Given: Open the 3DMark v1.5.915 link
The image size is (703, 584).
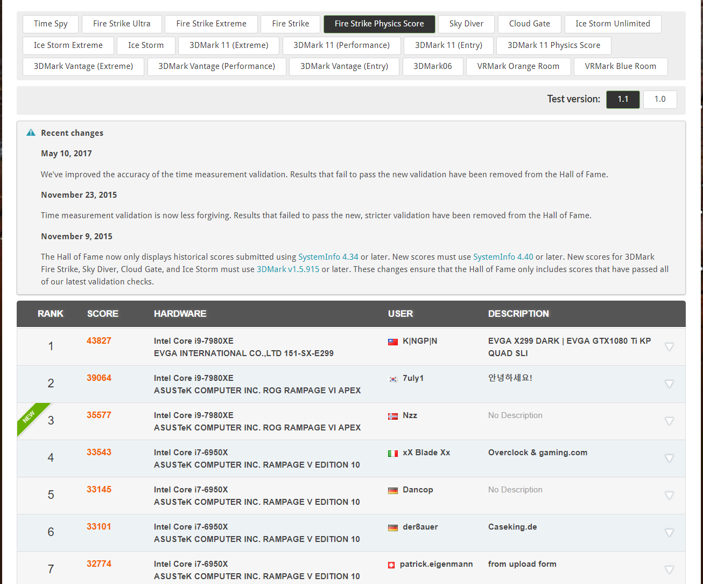Looking at the screenshot, I should click(x=288, y=269).
